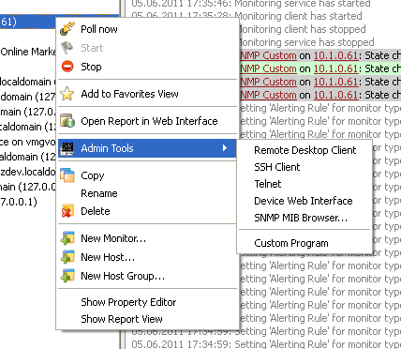Click the red Stop icon
401x349 pixels.
[x=67, y=67]
